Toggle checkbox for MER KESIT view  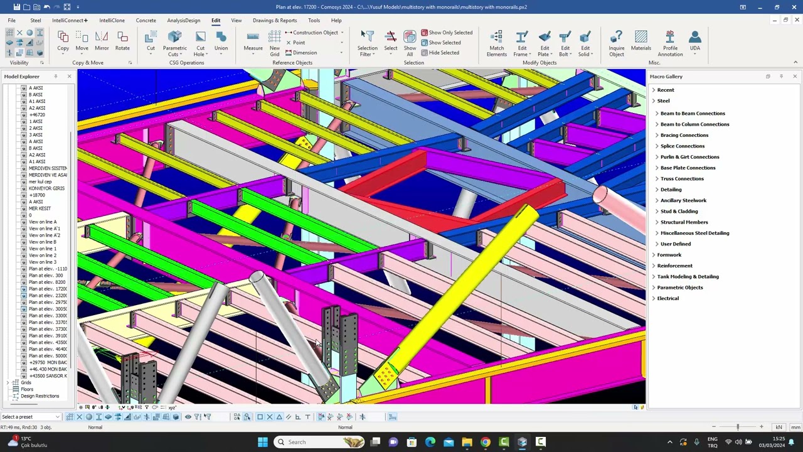coord(24,208)
